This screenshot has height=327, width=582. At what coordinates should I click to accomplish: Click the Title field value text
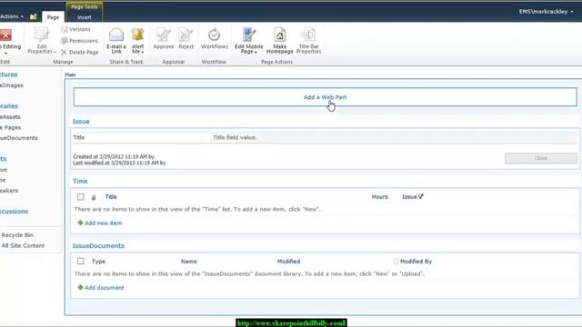coord(235,137)
